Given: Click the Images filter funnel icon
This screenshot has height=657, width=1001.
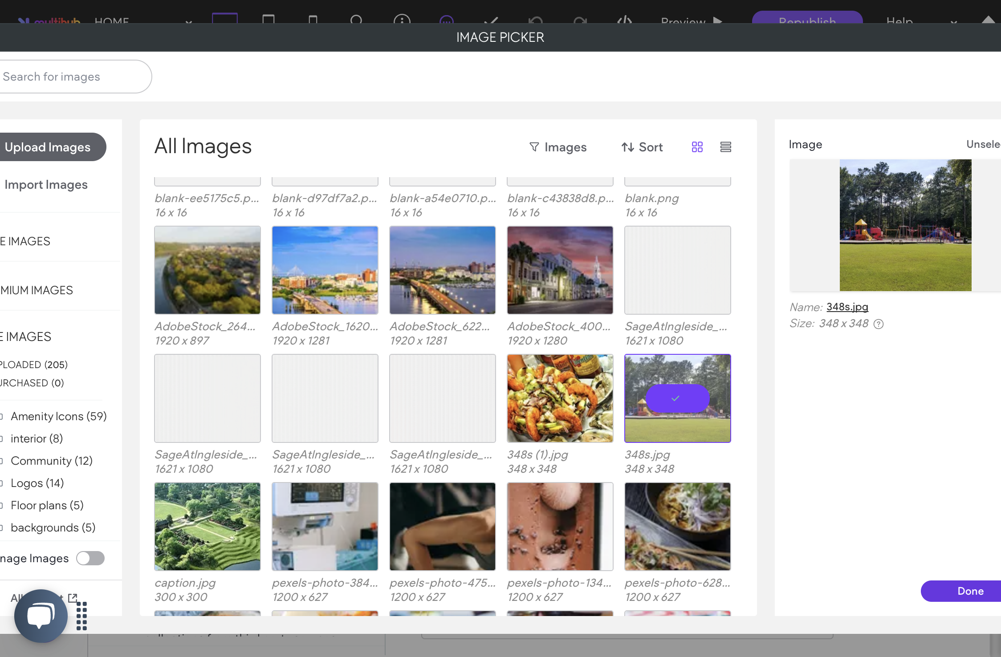Looking at the screenshot, I should pyautogui.click(x=534, y=147).
